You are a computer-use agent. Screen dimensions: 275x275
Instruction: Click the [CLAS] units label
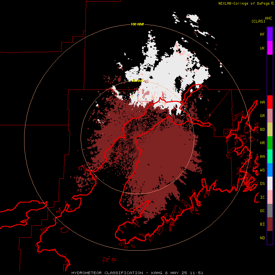pyautogui.click(x=258, y=21)
